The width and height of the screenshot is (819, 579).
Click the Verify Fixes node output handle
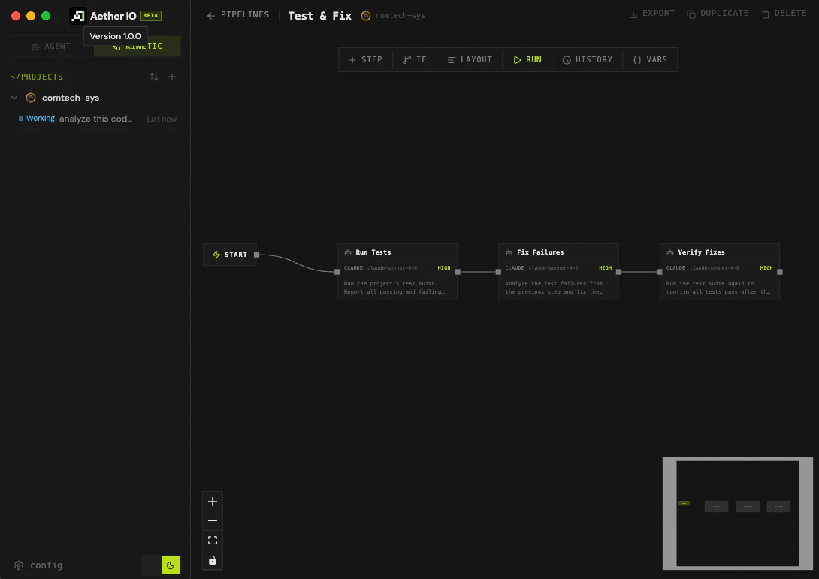click(x=780, y=272)
